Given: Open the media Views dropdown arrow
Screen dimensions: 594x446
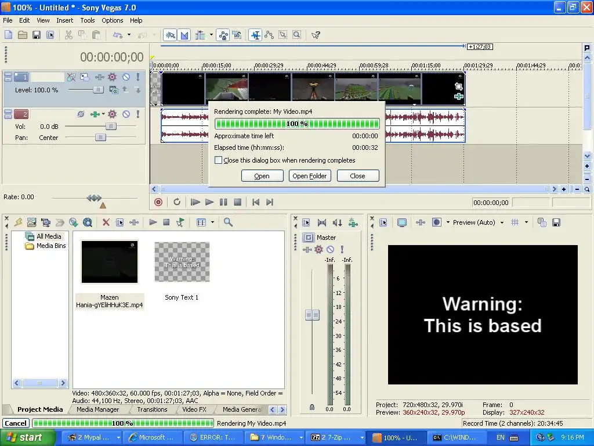Looking at the screenshot, I should point(212,222).
